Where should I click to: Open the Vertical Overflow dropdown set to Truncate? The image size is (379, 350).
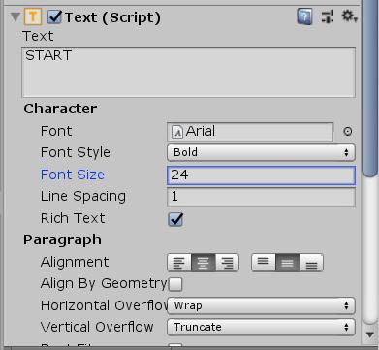pyautogui.click(x=261, y=327)
